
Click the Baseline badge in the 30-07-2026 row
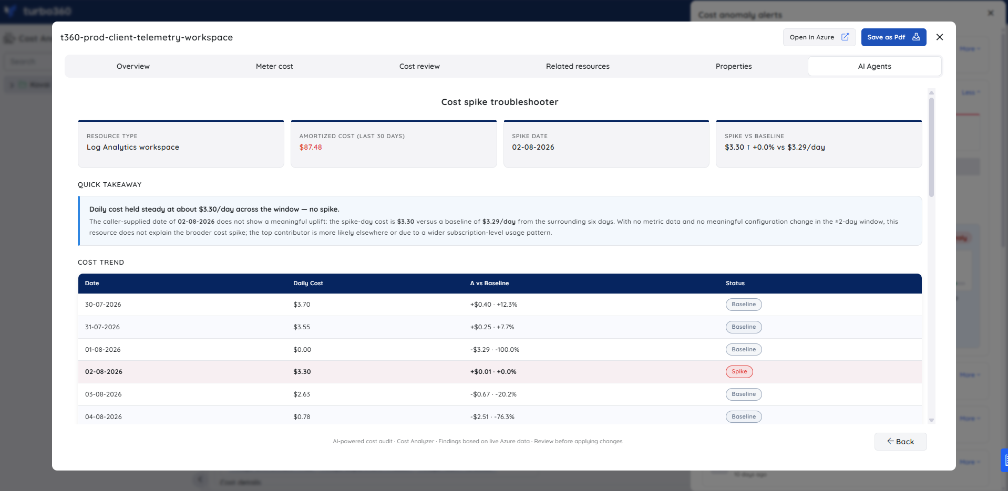tap(744, 305)
